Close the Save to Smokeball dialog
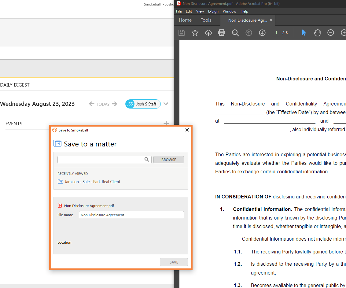This screenshot has width=346, height=288. 187,130
